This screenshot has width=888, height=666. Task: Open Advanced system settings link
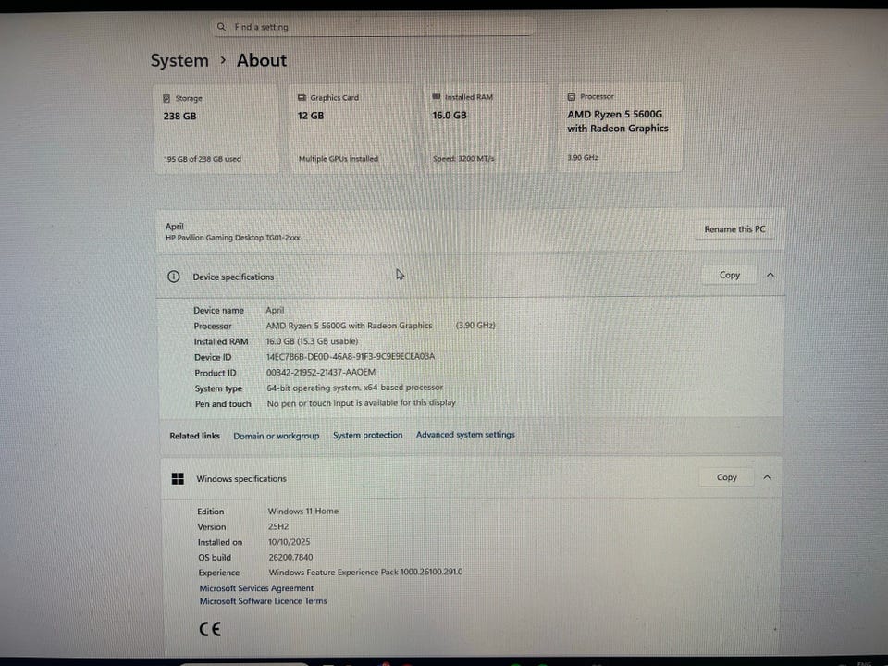(465, 435)
